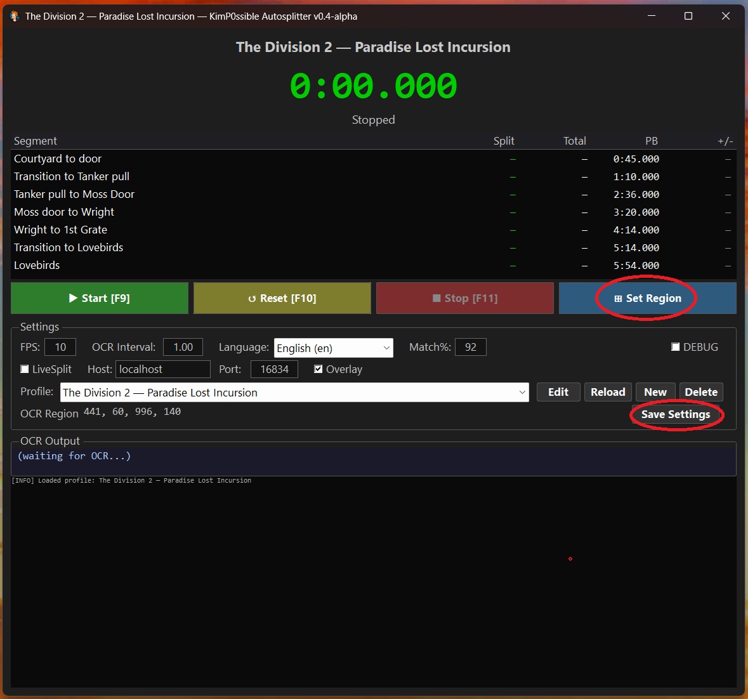748x699 pixels.
Task: Click the green 0:00.000 timer display
Action: 374,86
